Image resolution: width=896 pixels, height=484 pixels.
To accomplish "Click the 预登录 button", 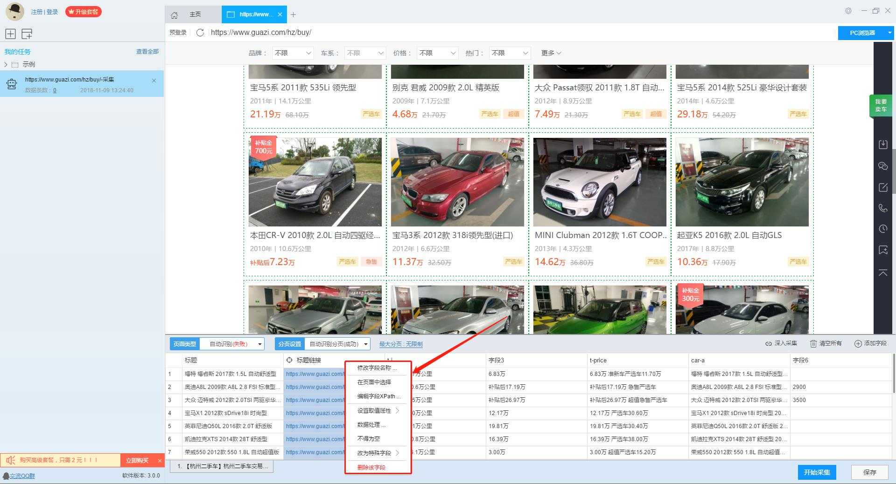I will tap(178, 33).
